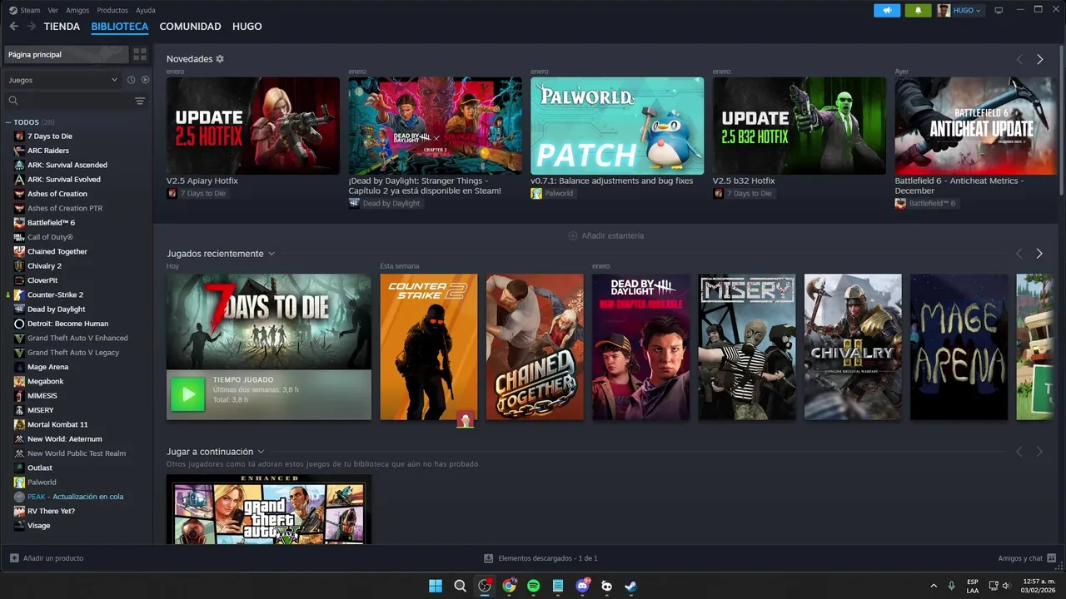
Task: Open Spotify from the taskbar
Action: tap(533, 586)
